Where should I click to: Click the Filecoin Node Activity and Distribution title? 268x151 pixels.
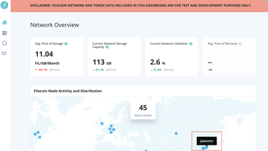68,91
